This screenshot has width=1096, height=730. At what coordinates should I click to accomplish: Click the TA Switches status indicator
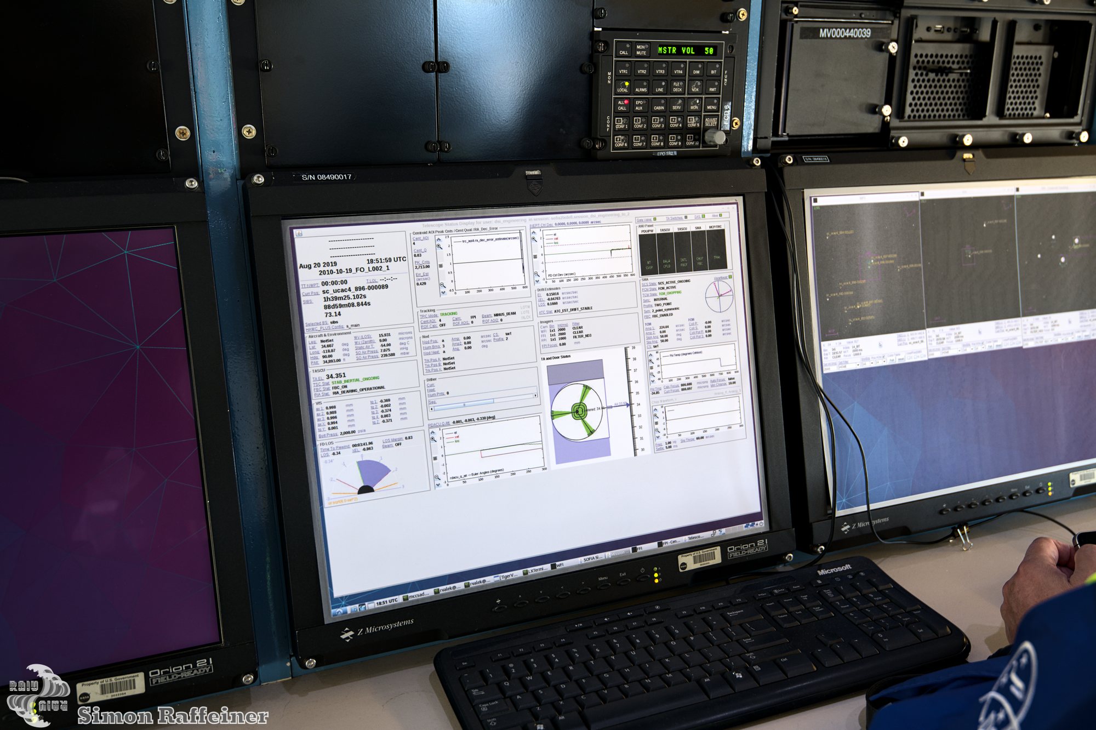click(x=686, y=217)
